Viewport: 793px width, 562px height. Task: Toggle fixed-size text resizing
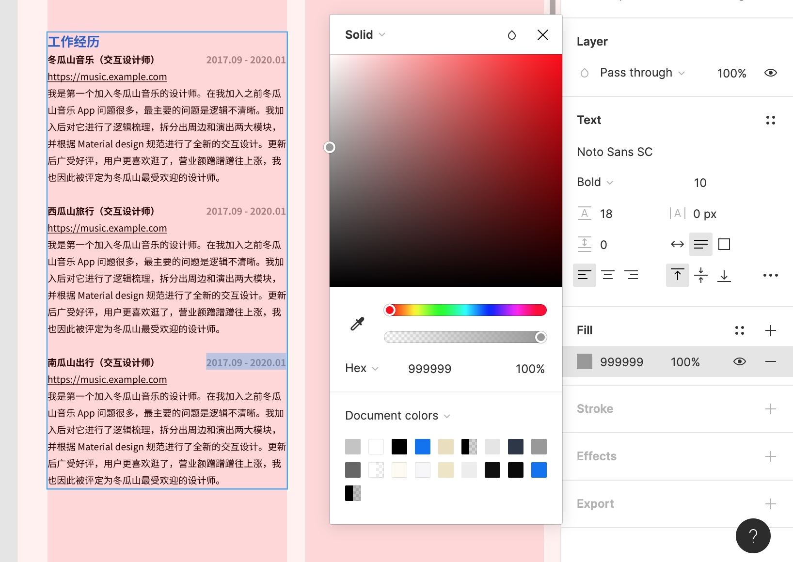(x=725, y=244)
